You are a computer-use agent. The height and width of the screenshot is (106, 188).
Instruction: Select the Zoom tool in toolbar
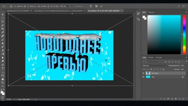(x=3, y=83)
